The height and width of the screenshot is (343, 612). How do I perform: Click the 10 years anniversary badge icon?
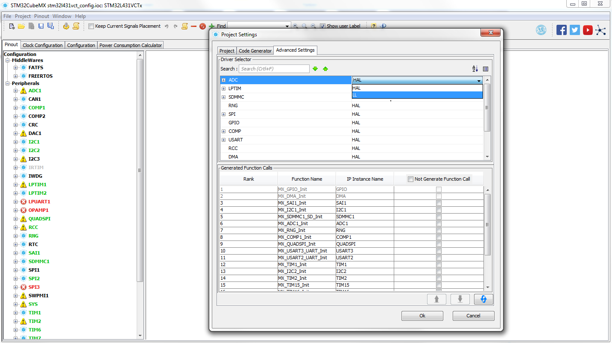[541, 30]
